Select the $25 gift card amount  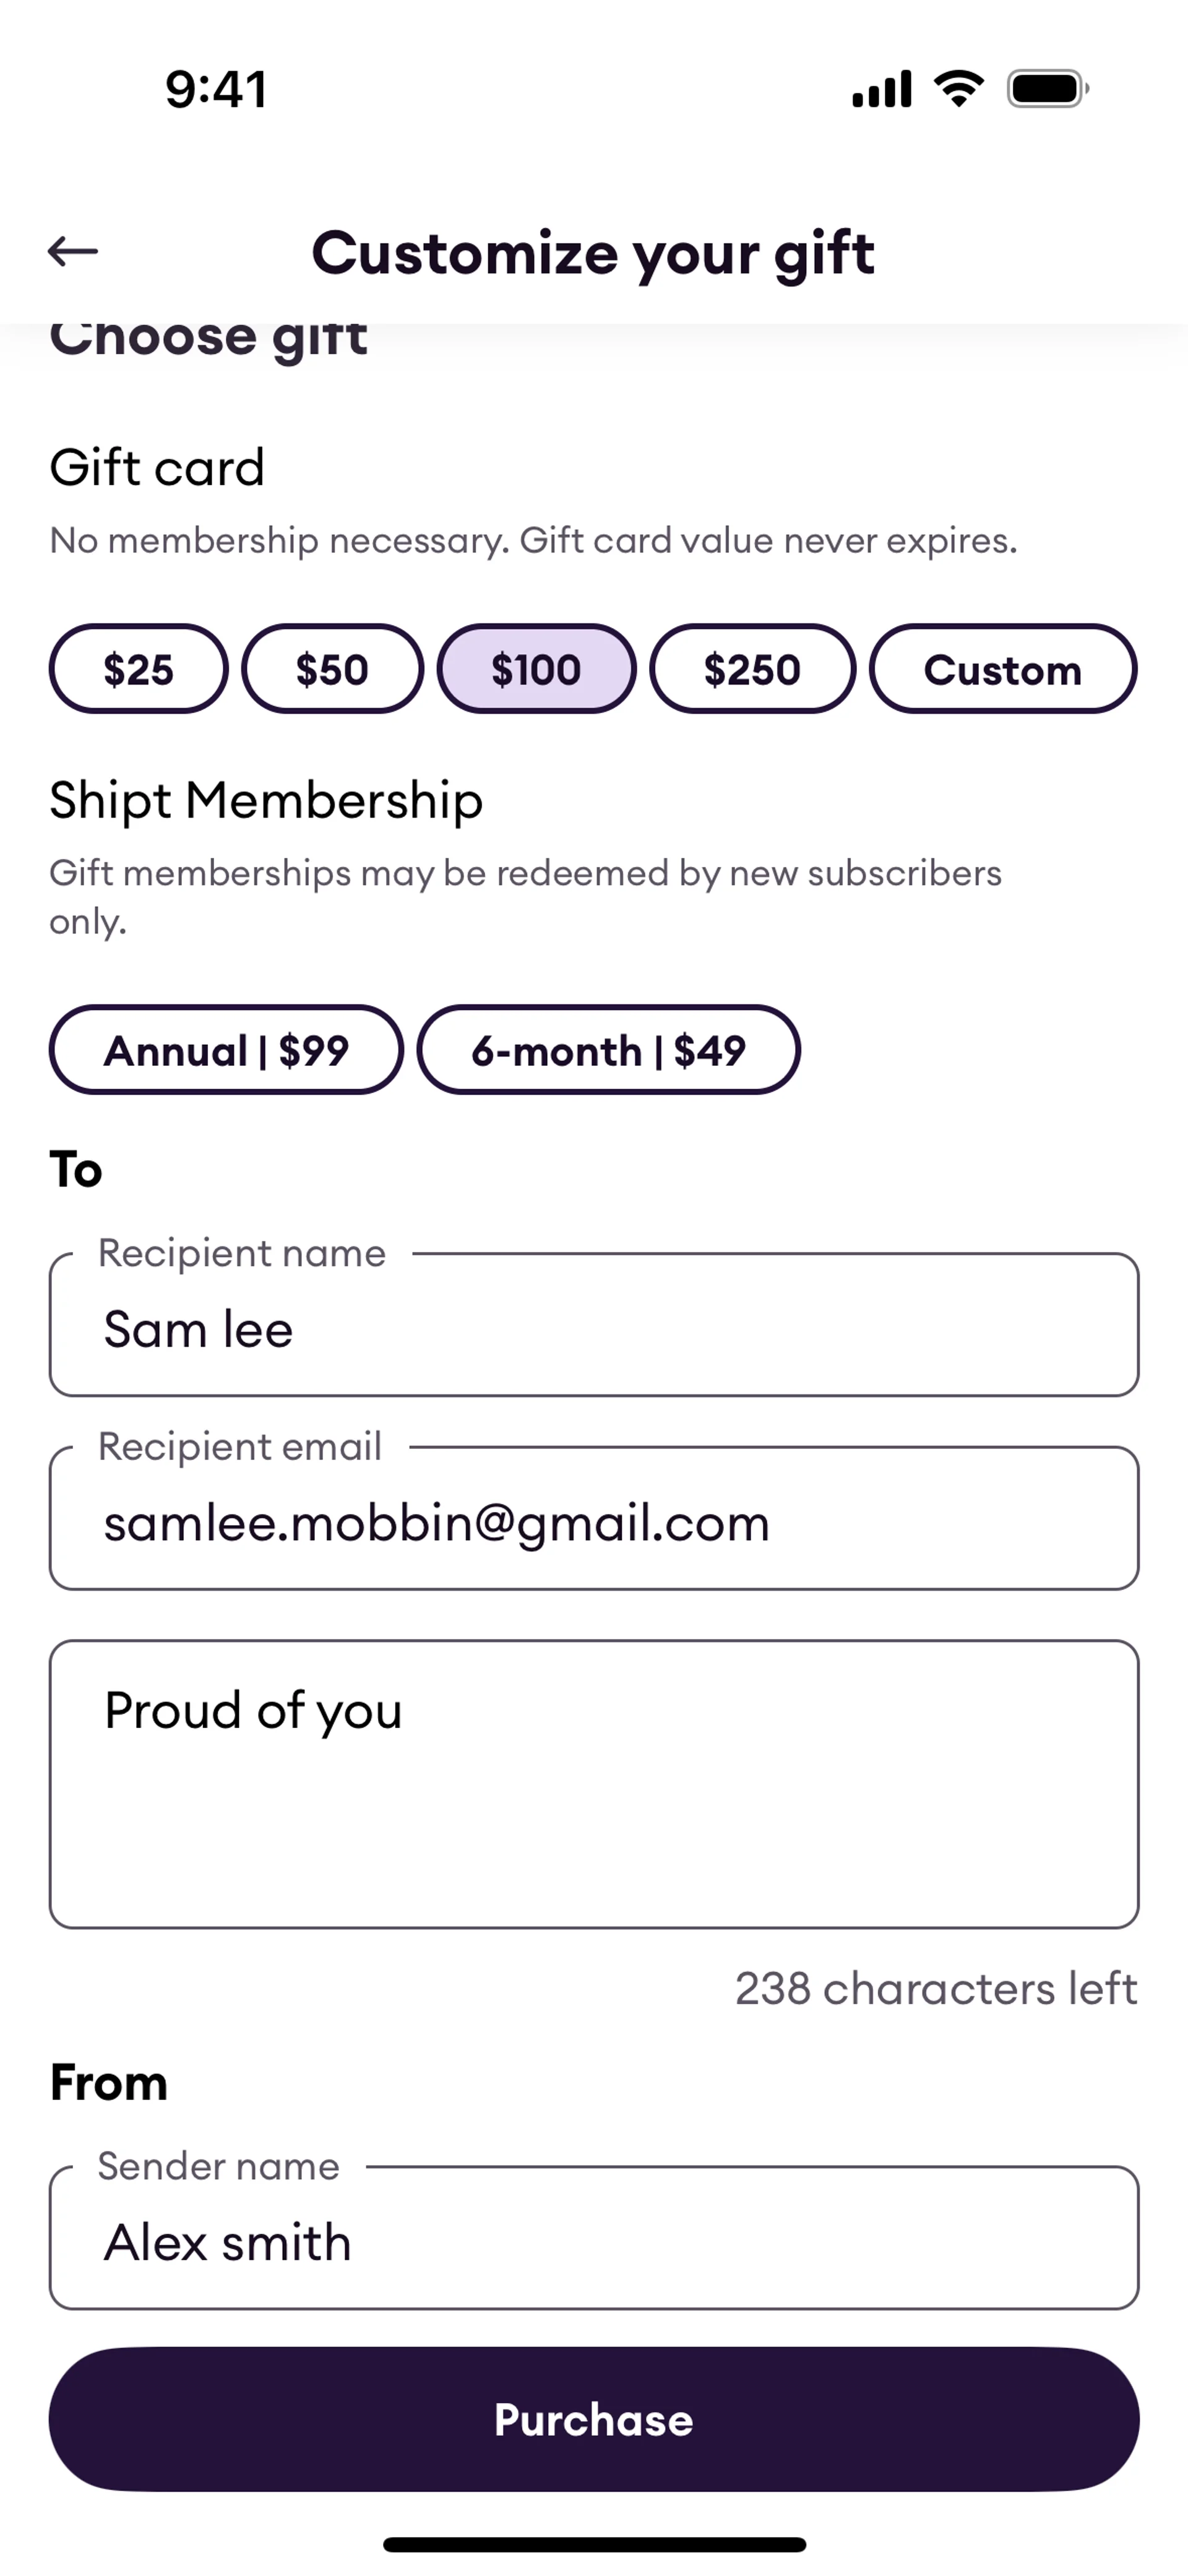tap(138, 669)
